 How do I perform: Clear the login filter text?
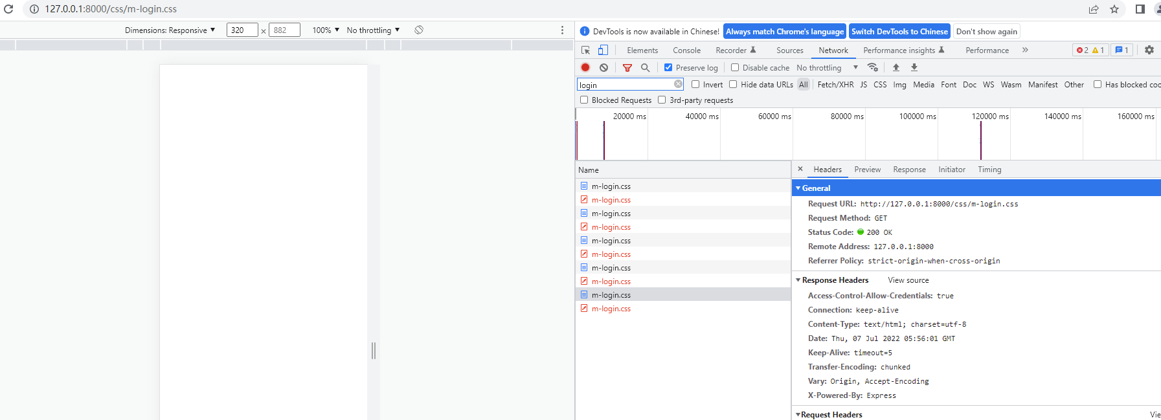pos(678,84)
